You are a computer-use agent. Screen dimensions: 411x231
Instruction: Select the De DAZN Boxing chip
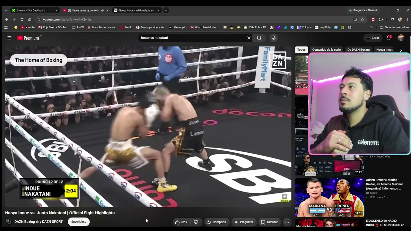pyautogui.click(x=358, y=50)
